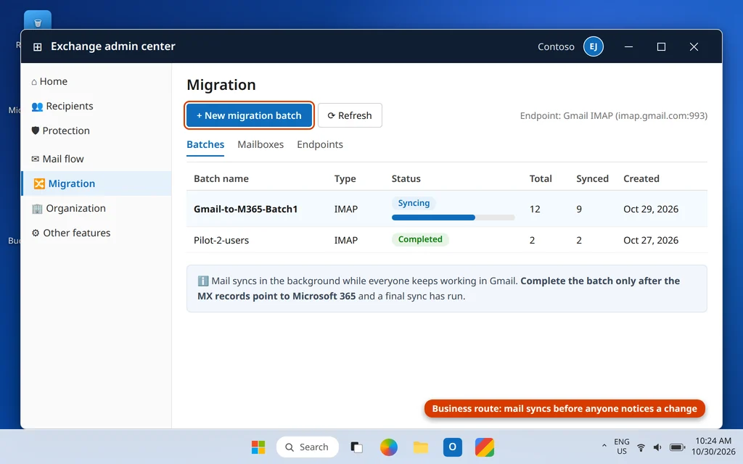The width and height of the screenshot is (743, 464).
Task: Click the Migration shuffle icon
Action: point(39,183)
